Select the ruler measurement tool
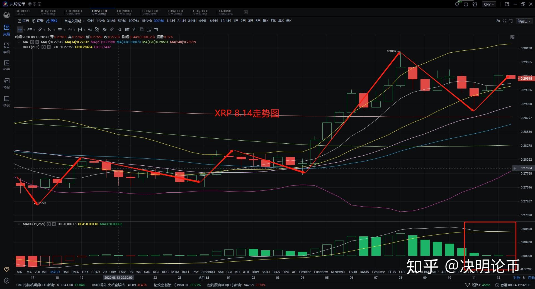 (112, 30)
